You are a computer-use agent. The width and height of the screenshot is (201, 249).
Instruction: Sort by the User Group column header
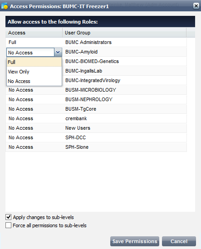pyautogui.click(x=124, y=33)
